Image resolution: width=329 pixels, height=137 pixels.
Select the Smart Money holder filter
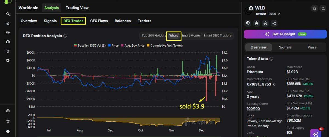191,36
